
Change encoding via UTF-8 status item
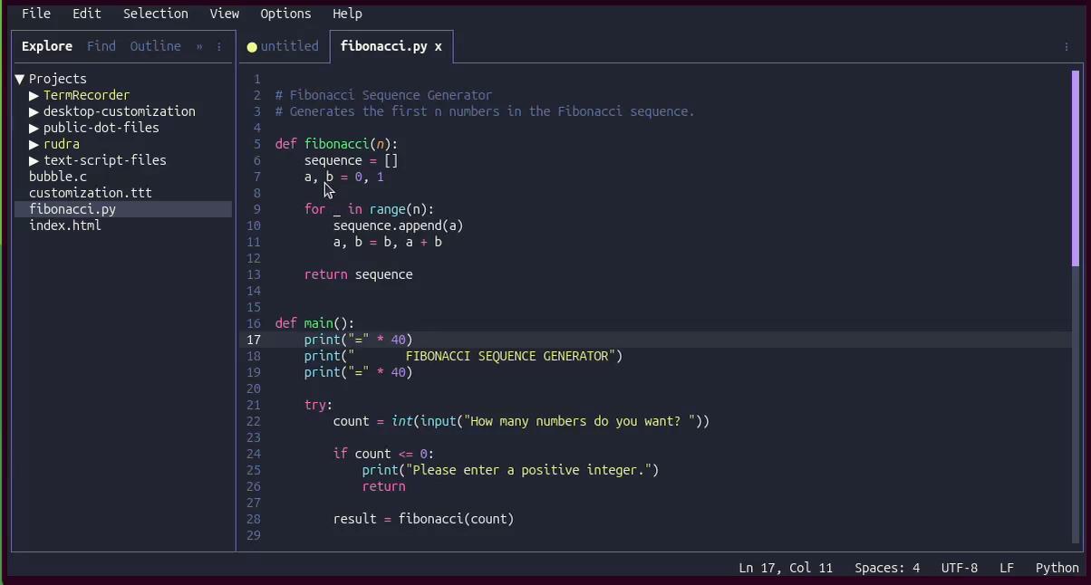click(x=960, y=568)
